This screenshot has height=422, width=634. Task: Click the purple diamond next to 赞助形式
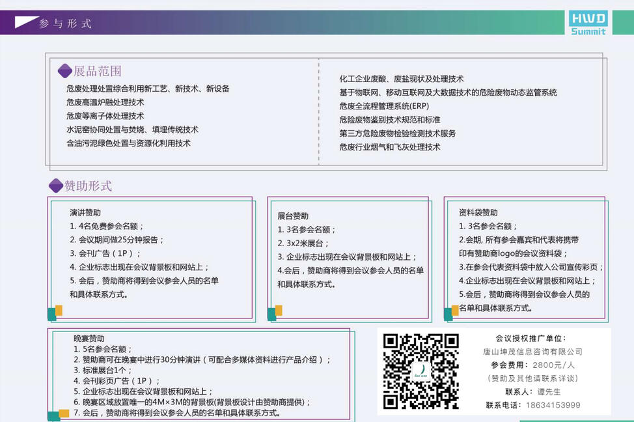(x=56, y=186)
